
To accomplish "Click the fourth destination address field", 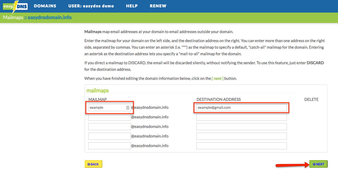I will coord(241,136).
